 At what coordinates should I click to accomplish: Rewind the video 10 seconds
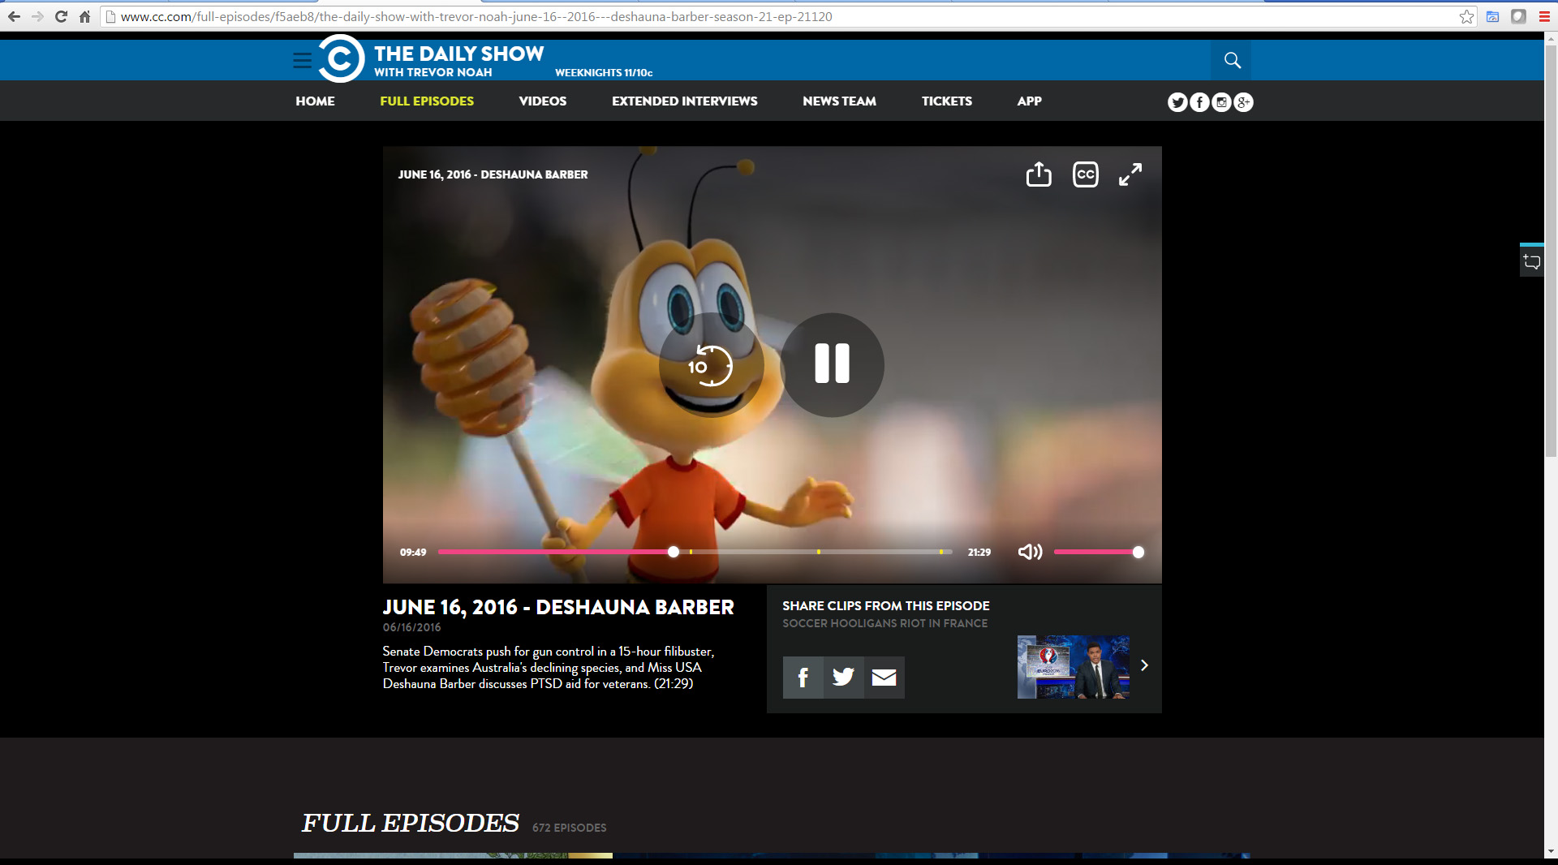pos(711,365)
